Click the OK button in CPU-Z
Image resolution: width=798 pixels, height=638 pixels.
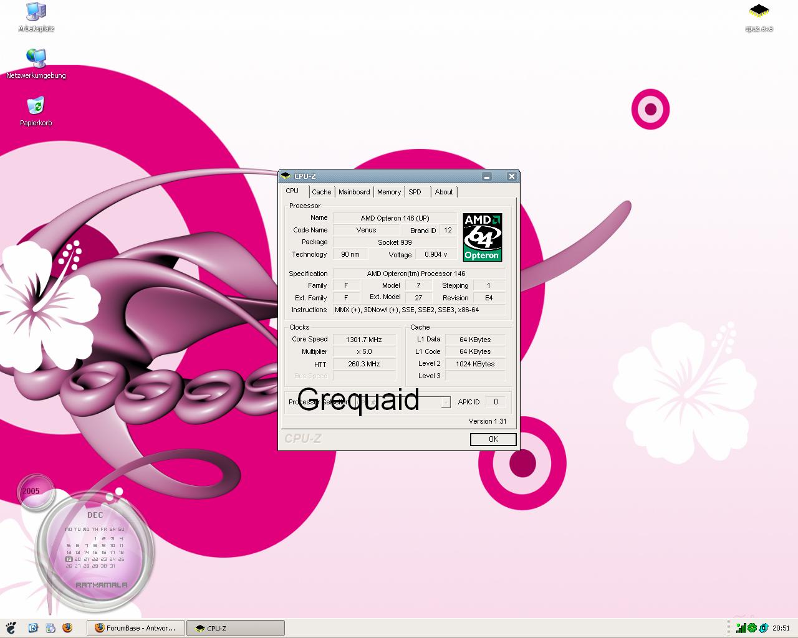[493, 439]
